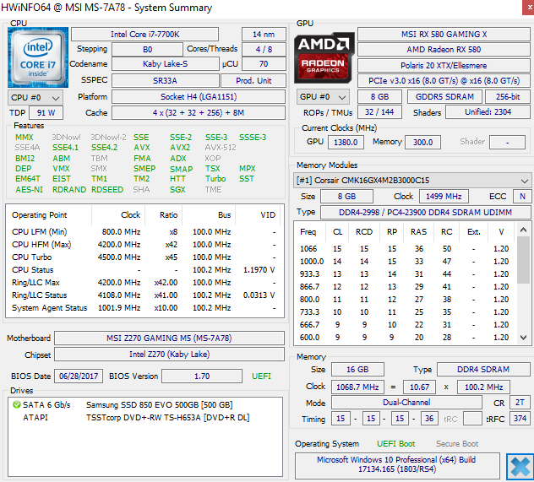Click the 14 nm process field
This screenshot has width=534, height=482.
tap(264, 35)
